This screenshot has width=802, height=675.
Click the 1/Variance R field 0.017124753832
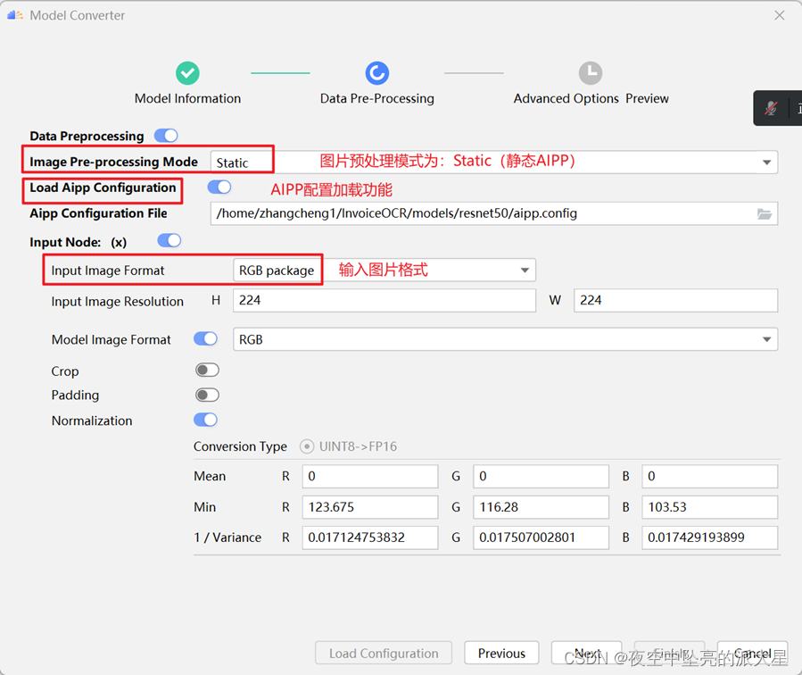(370, 537)
